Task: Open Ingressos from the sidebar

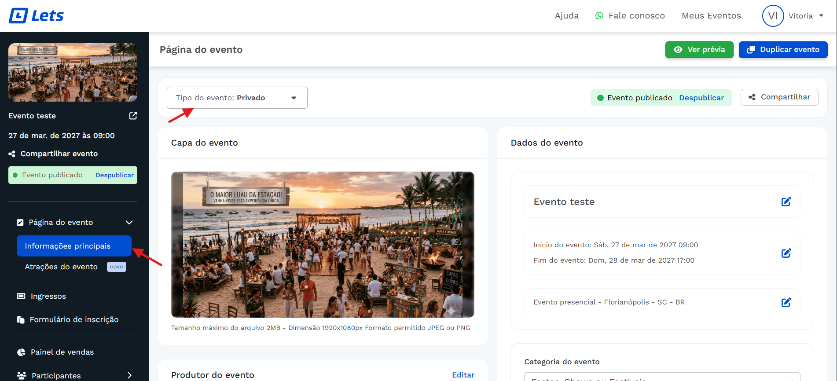Action: pyautogui.click(x=48, y=296)
